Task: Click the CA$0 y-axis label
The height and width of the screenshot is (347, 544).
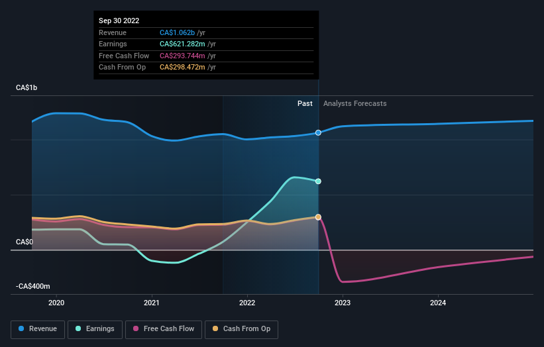Action: (x=25, y=242)
